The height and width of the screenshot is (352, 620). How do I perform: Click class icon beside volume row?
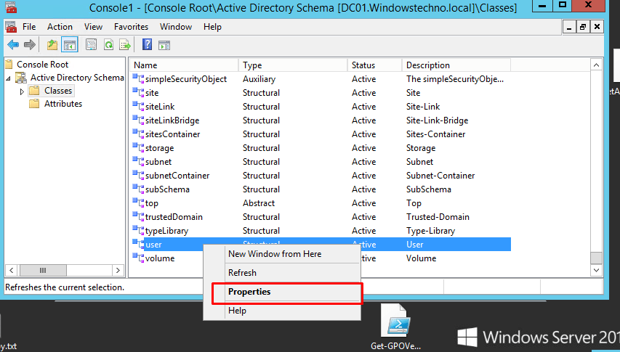(138, 258)
